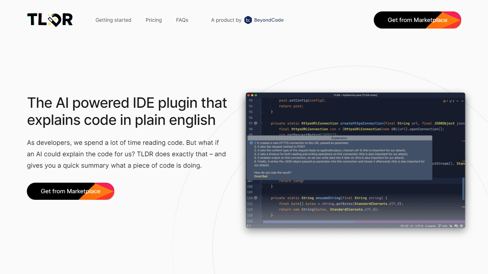Click the @ gutter icon on line 97
This screenshot has width=488, height=274.
[255, 123]
